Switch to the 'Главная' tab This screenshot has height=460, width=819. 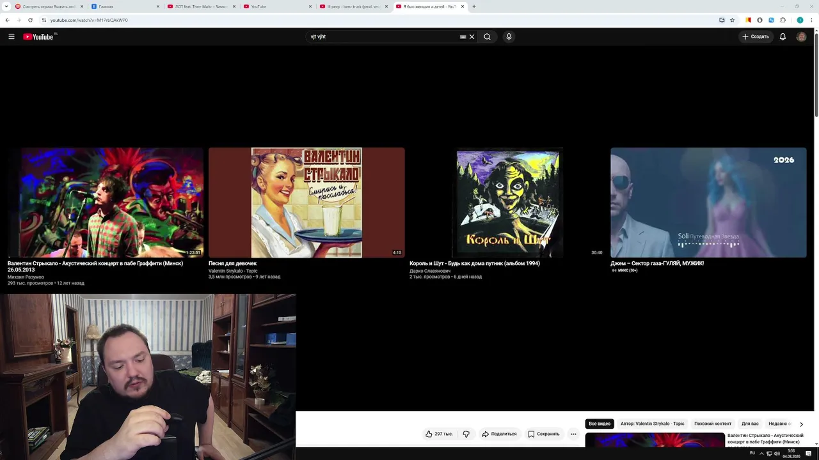coord(125,6)
